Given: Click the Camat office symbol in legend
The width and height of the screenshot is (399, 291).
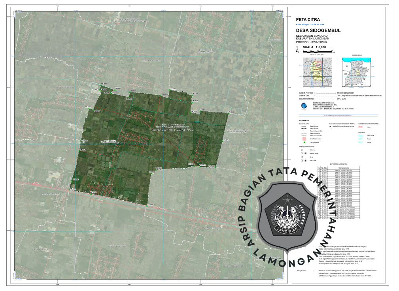Looking at the screenshot, I should [302, 157].
